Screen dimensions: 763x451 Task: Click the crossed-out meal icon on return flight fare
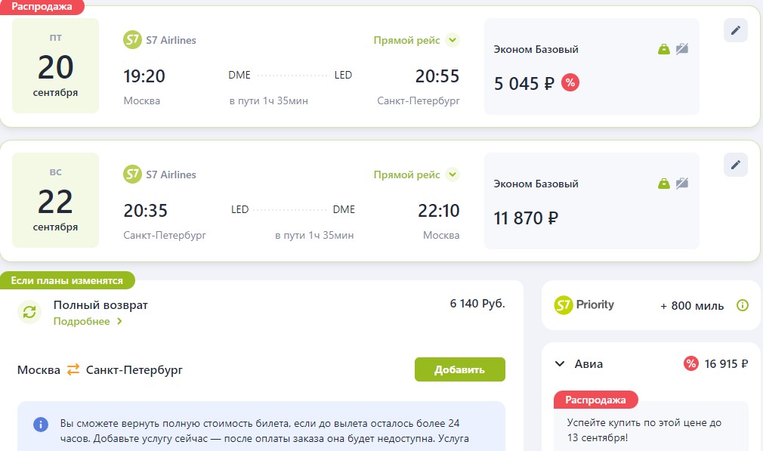pos(681,184)
